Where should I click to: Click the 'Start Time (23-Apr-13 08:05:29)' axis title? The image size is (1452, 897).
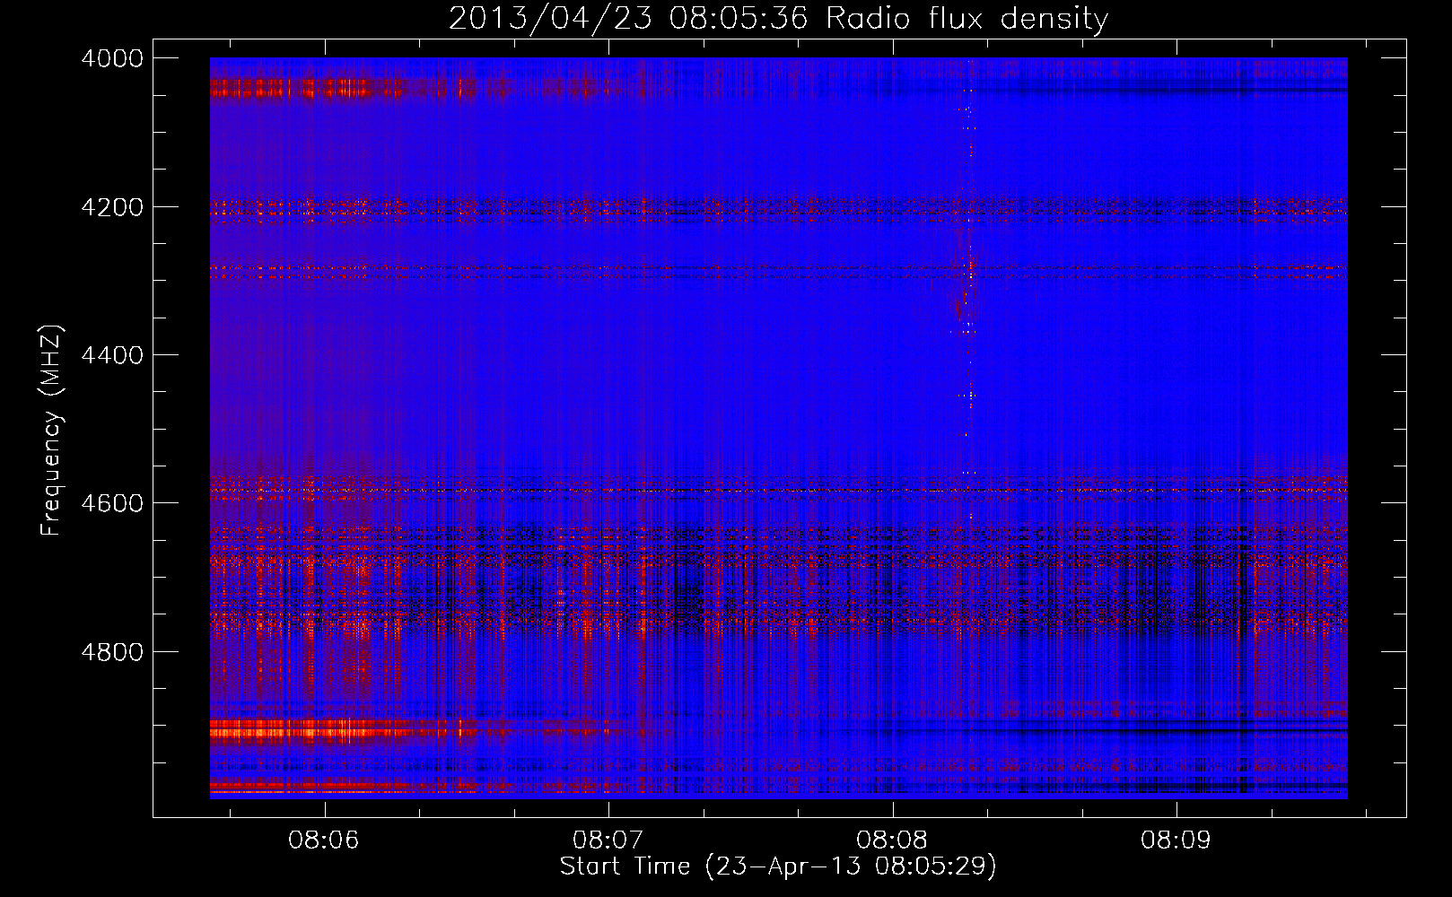point(778,867)
